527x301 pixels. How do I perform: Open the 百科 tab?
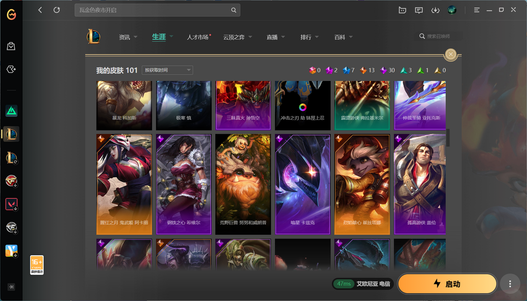340,37
